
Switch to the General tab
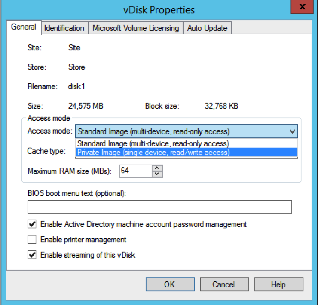(x=24, y=27)
